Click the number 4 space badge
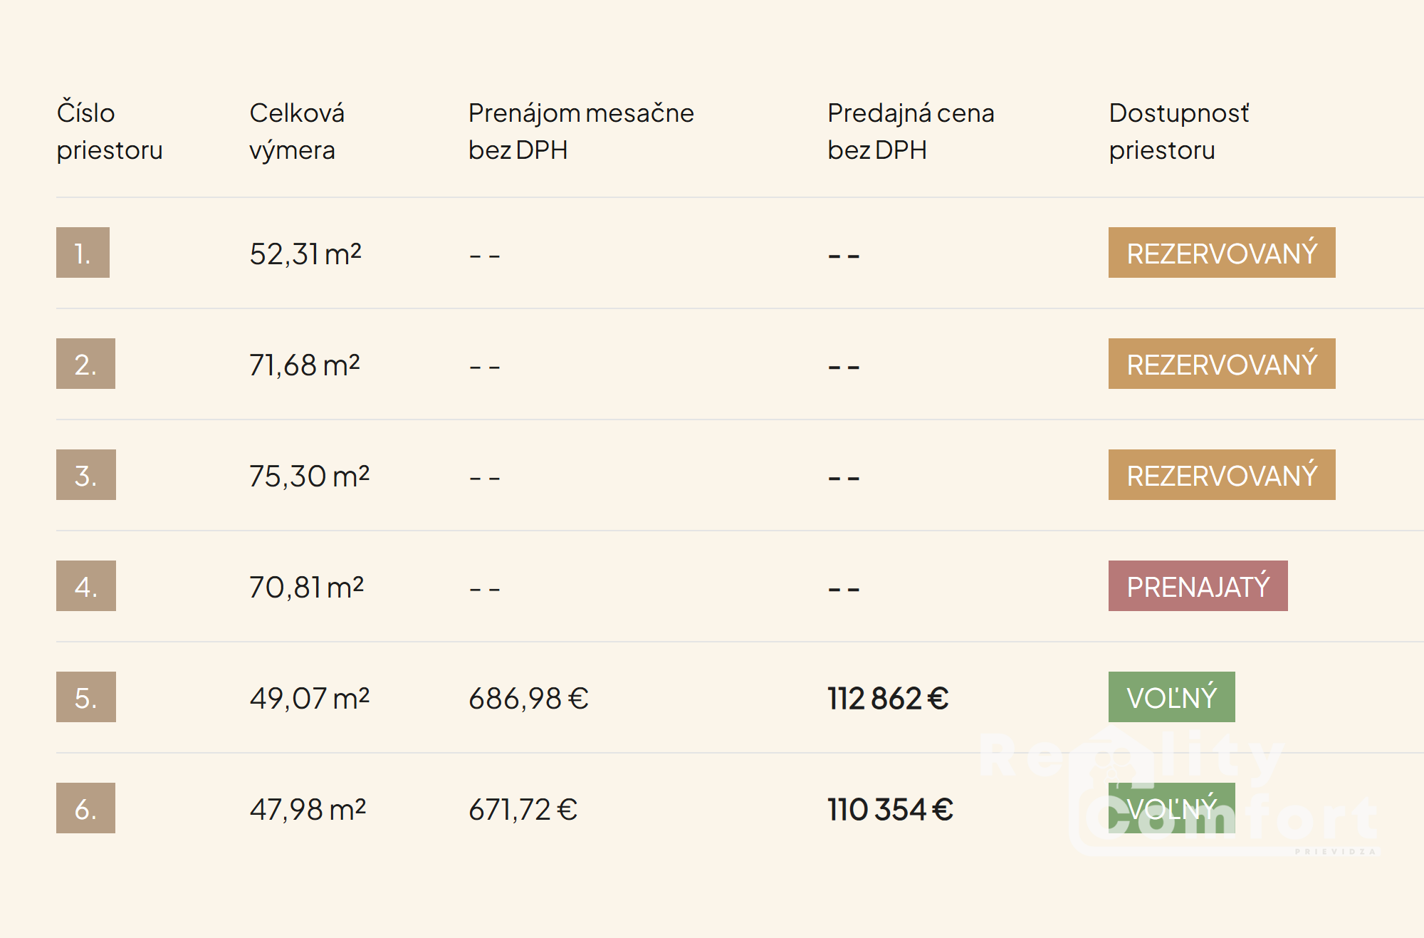 [x=85, y=586]
